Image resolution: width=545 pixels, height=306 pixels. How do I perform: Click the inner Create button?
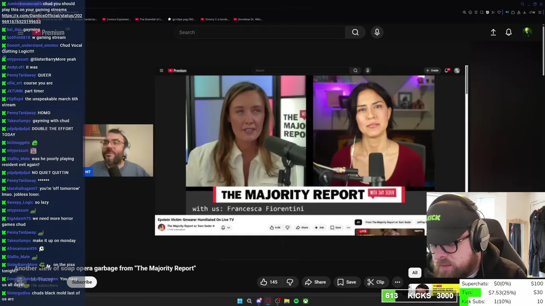[432, 71]
